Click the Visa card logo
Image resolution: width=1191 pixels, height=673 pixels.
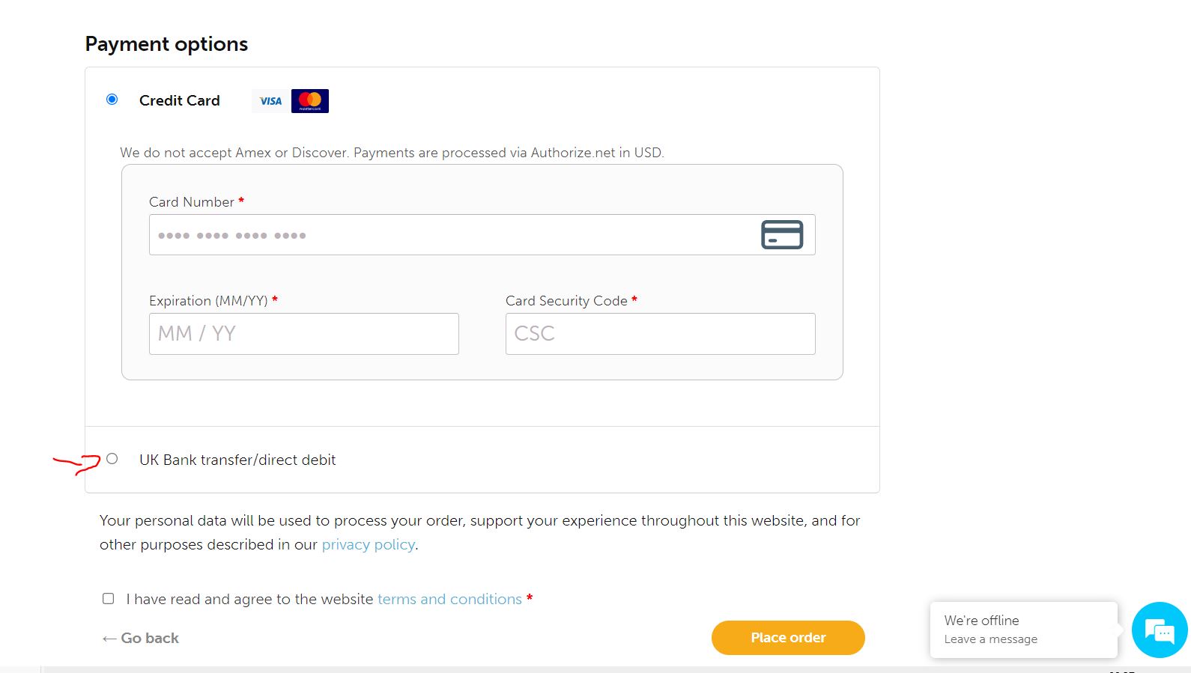point(269,100)
